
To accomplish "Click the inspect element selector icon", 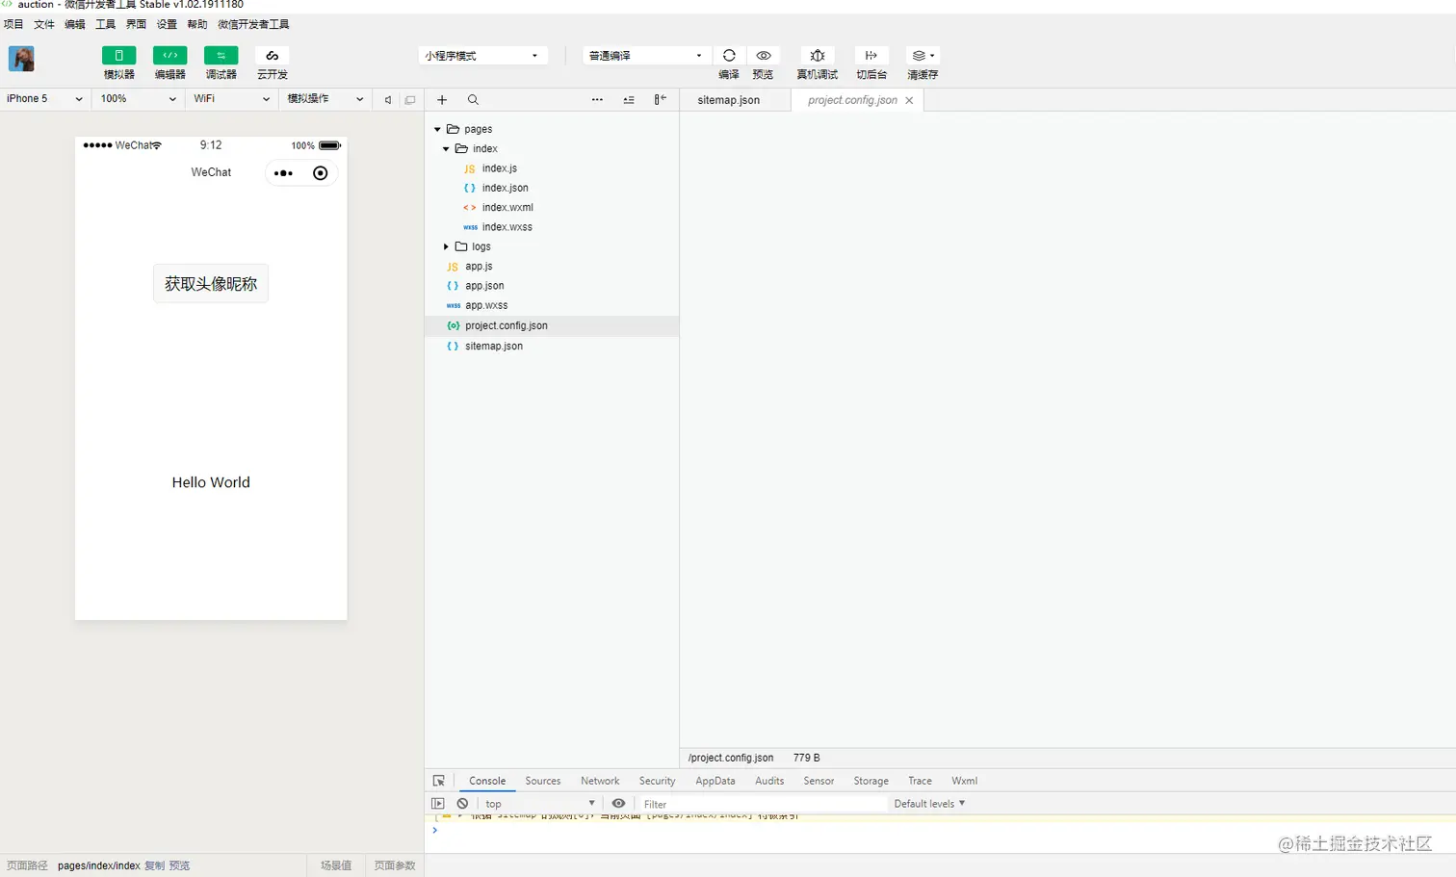I will 438,781.
